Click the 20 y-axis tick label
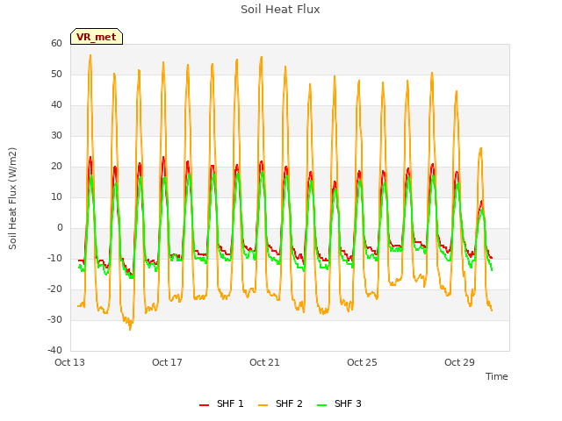This screenshot has width=562, height=421. click(56, 166)
